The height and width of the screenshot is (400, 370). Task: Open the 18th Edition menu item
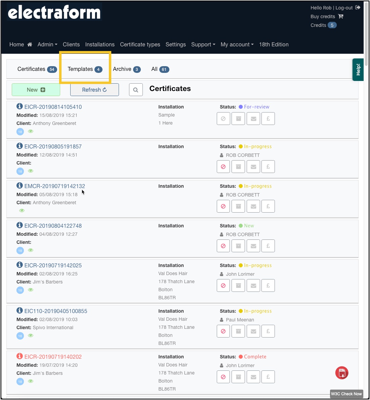coord(274,44)
